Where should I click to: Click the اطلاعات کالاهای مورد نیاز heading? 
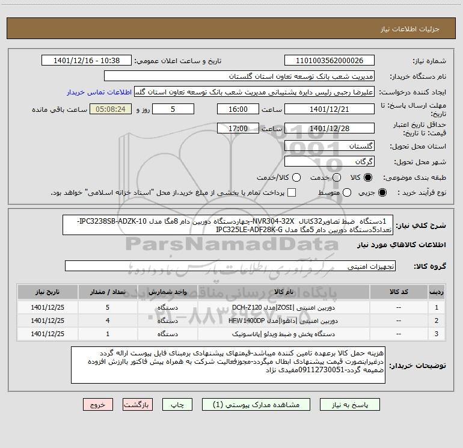[402, 245]
